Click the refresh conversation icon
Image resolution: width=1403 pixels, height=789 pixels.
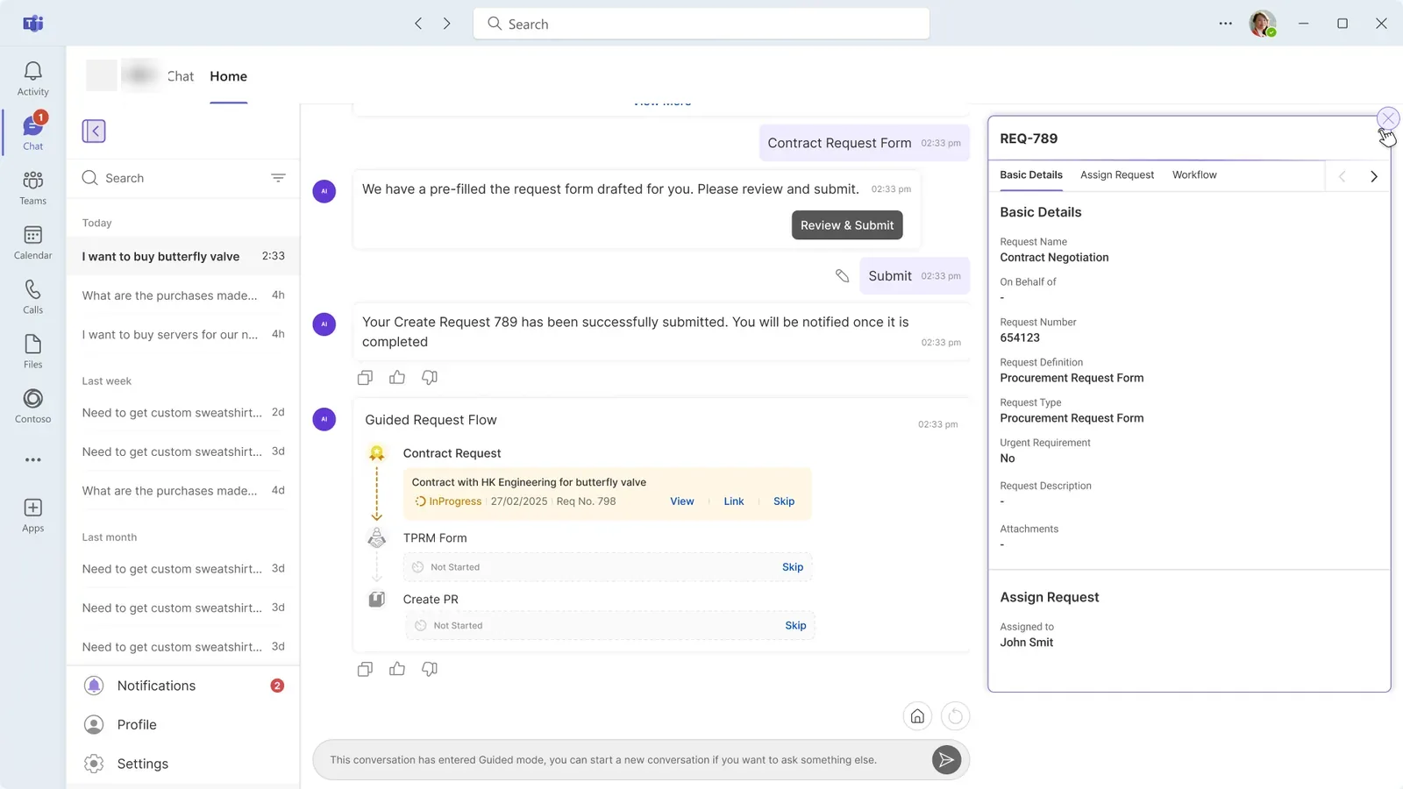tap(955, 716)
